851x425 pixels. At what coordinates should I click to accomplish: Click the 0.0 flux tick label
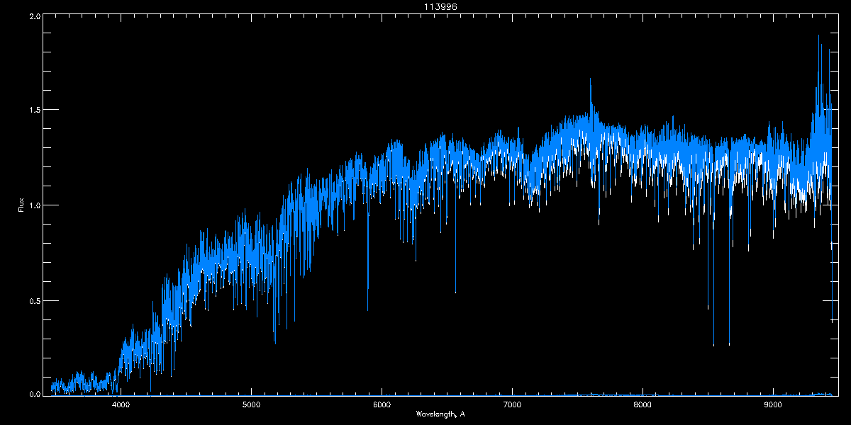click(x=35, y=393)
